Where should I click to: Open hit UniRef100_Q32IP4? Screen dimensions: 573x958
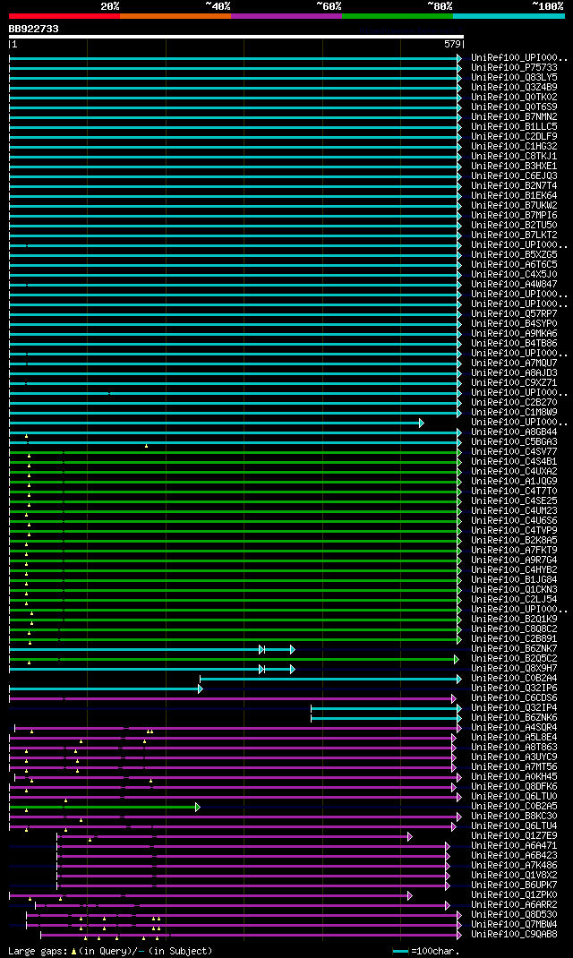pyautogui.click(x=514, y=708)
